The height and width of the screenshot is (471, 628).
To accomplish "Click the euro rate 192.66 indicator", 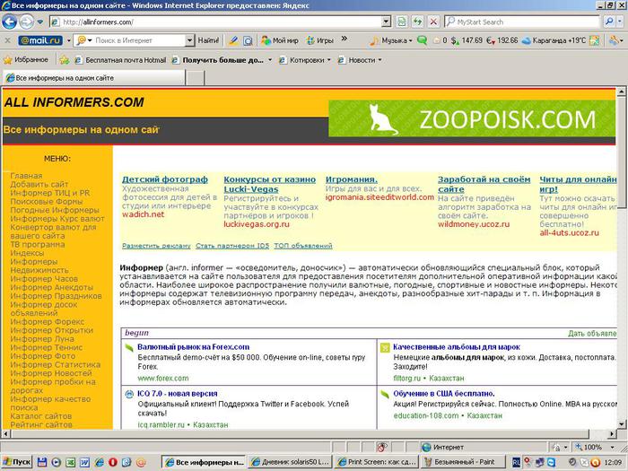I will (x=502, y=40).
